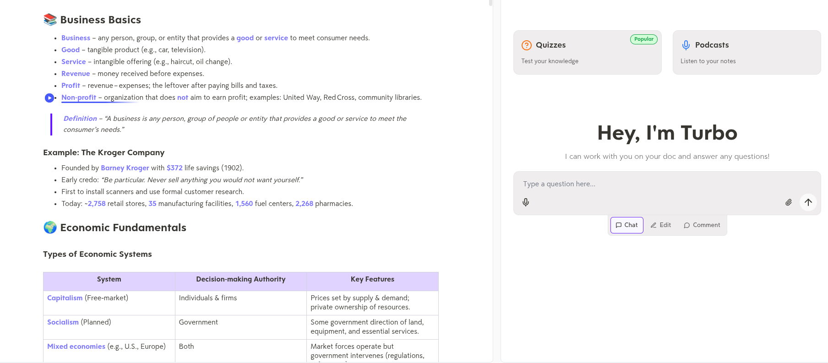The width and height of the screenshot is (828, 363).
Task: Click the blue Podcasts microphone icon
Action: pyautogui.click(x=686, y=45)
